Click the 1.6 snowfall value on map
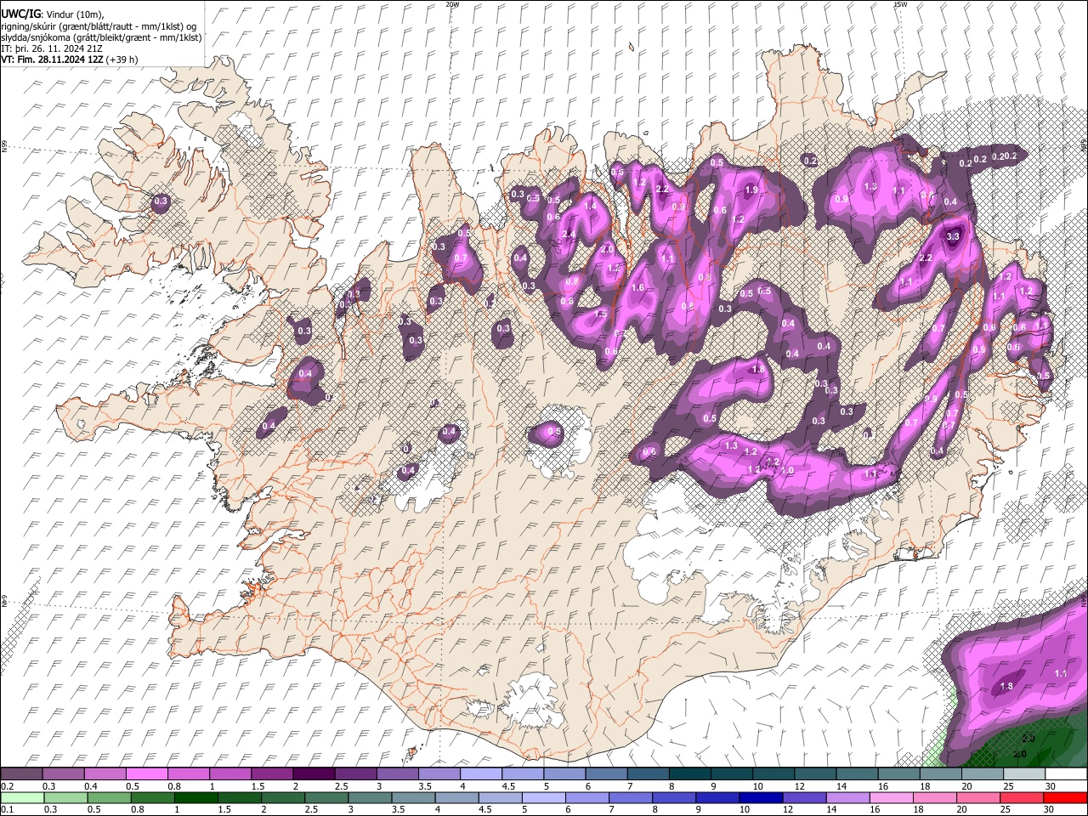 pos(637,288)
